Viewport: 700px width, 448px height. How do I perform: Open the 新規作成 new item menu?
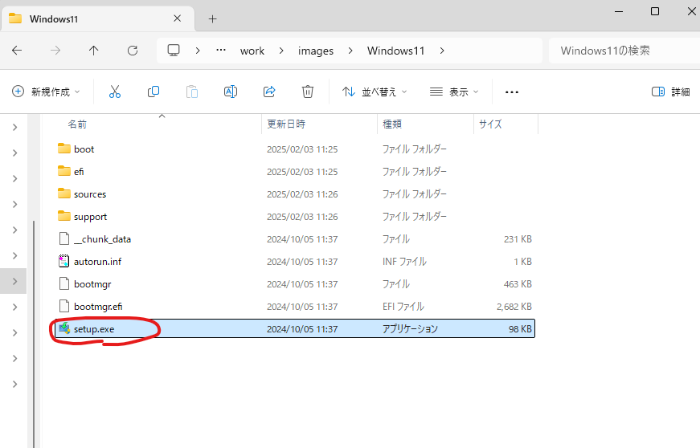46,92
